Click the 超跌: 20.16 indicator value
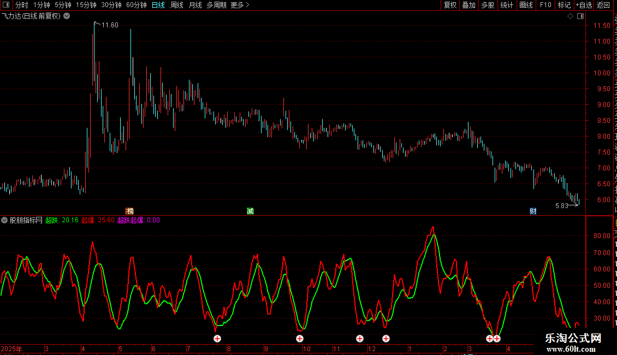The width and height of the screenshot is (617, 355). pos(62,221)
